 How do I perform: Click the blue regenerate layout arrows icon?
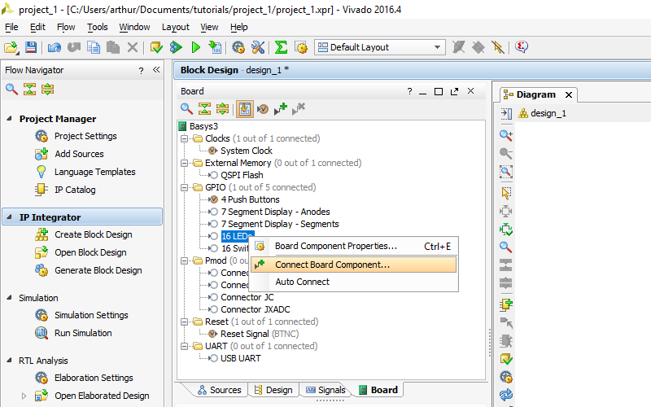coord(505,395)
